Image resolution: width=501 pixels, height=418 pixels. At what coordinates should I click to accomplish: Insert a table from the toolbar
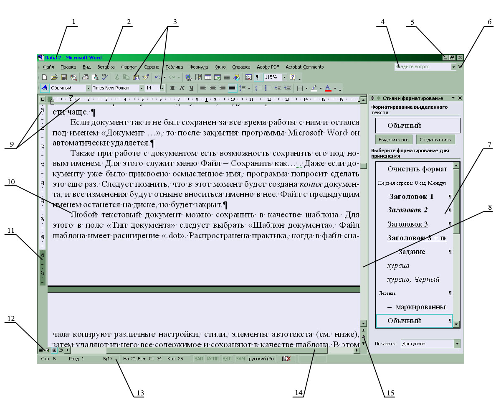tap(208, 77)
